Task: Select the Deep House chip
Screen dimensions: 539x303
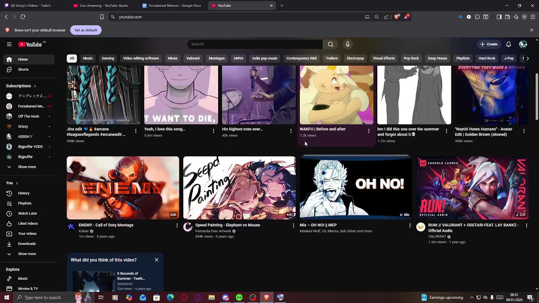Action: (x=438, y=58)
